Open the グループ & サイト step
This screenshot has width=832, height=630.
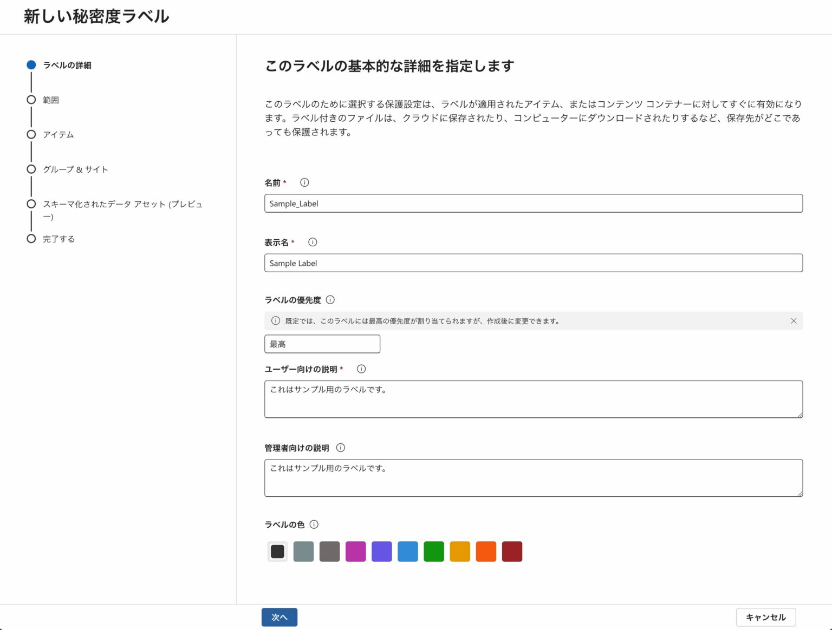point(75,169)
